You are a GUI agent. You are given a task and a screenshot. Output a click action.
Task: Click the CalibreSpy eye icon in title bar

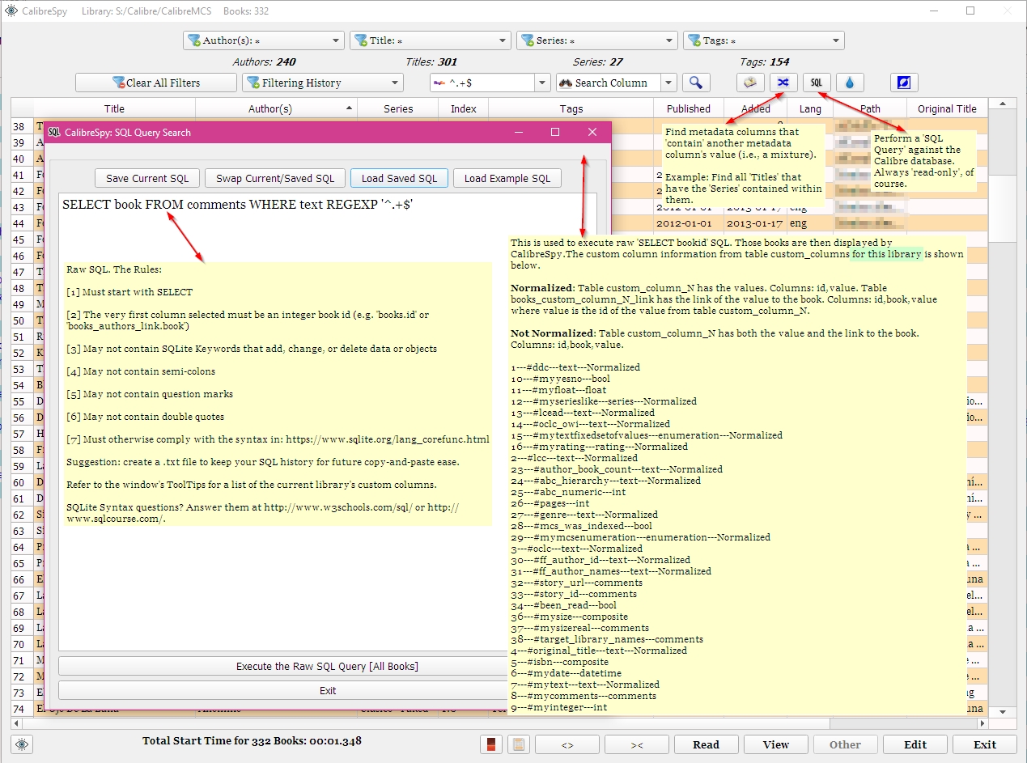point(11,11)
